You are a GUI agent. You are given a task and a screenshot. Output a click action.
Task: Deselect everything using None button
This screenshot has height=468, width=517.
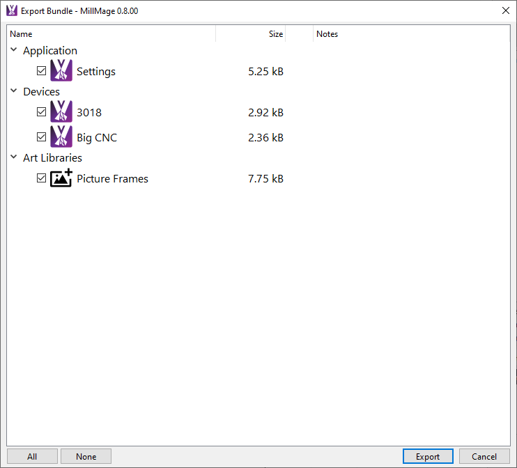click(x=86, y=457)
